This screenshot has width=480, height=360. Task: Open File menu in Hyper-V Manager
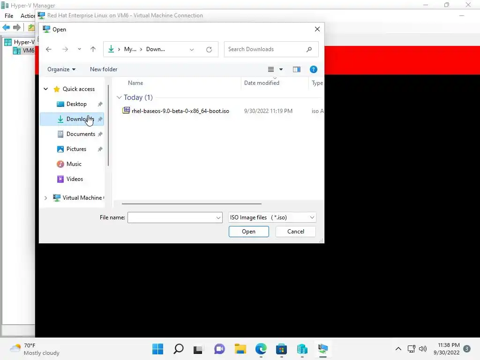(9, 15)
